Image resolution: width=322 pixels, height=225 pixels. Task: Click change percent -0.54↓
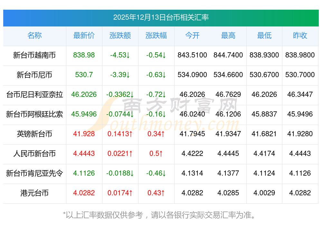tap(156, 55)
